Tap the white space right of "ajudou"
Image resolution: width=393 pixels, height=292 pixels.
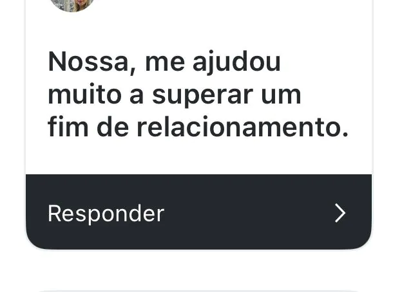(322, 62)
